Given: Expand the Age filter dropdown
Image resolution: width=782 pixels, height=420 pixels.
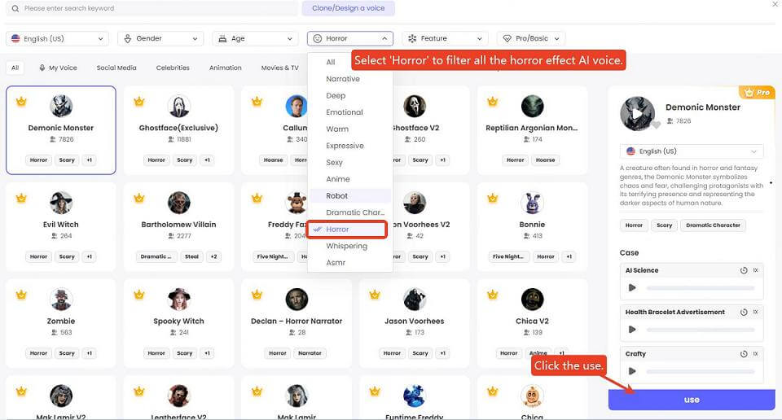Looking at the screenshot, I should point(255,38).
